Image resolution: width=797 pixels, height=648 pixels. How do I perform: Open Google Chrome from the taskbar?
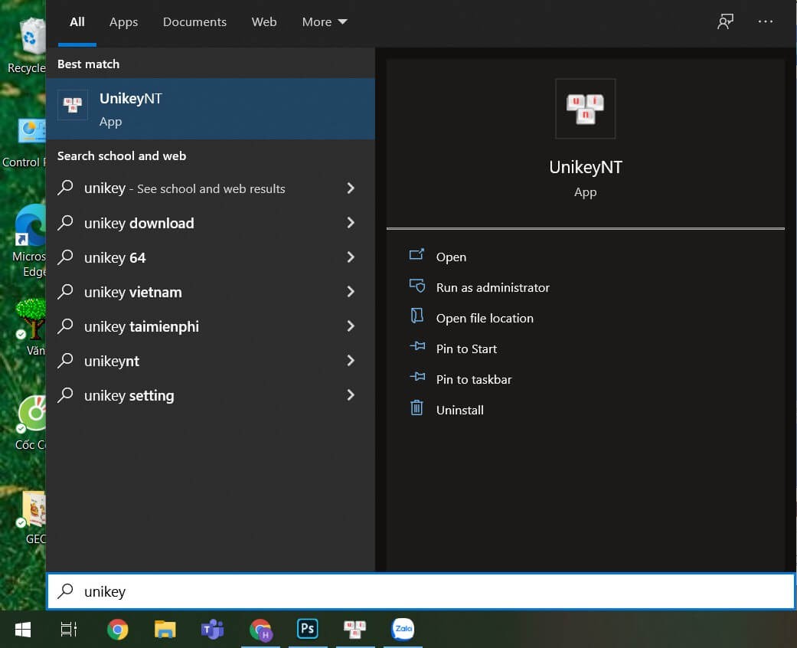[x=117, y=630]
